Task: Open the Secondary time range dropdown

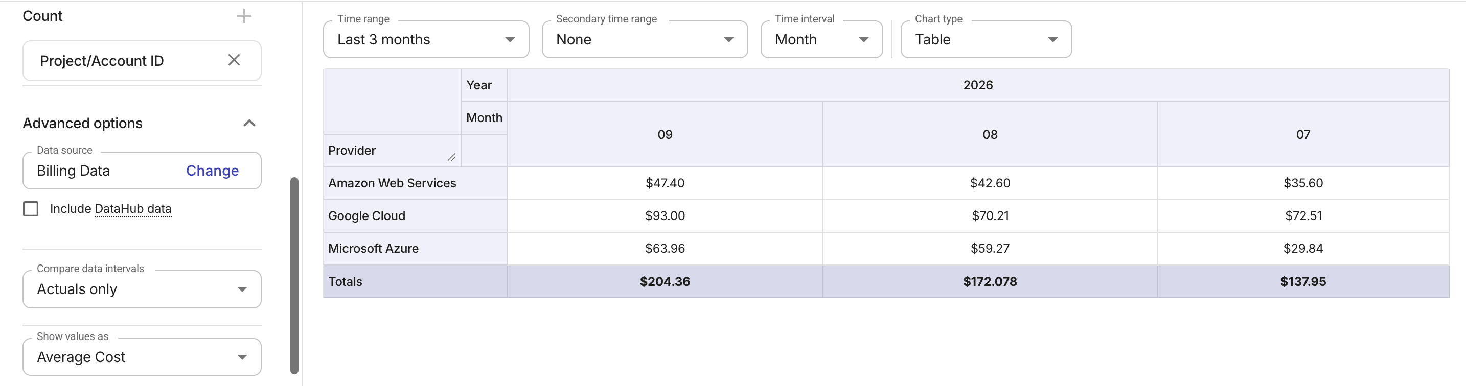Action: 644,39
